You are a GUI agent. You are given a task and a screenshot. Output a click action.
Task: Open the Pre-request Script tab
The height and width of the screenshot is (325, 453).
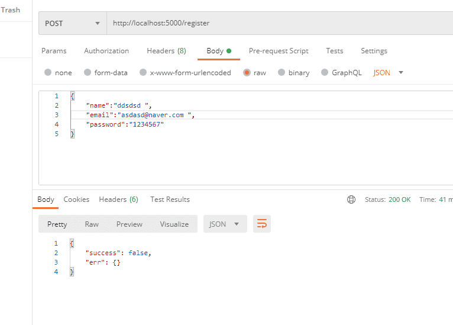point(279,51)
